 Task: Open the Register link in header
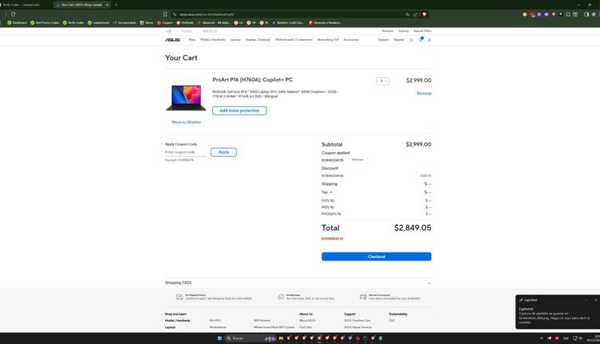(x=399, y=40)
